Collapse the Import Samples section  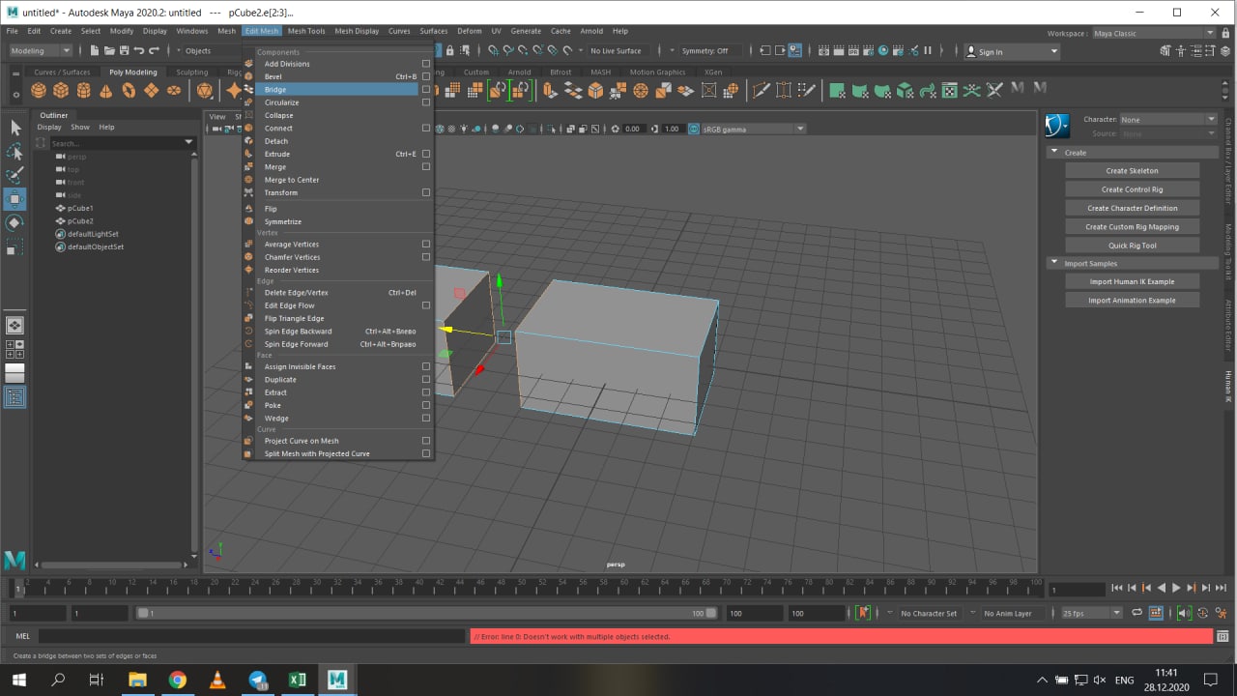[1054, 263]
